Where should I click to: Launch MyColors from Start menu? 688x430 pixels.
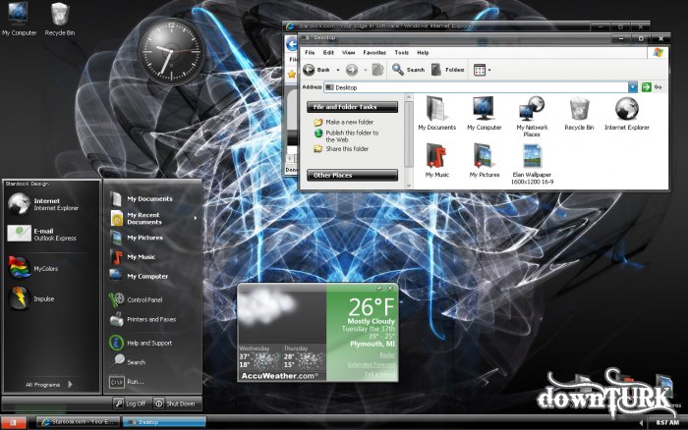coord(33,268)
